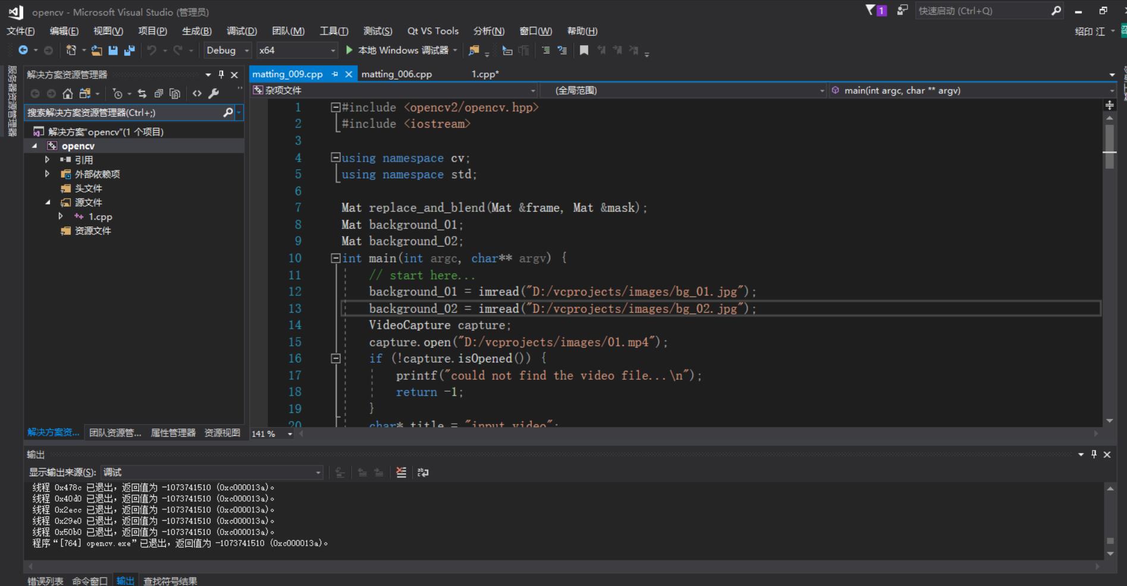Clear all output with the red X icon
1127x586 pixels.
tap(401, 472)
